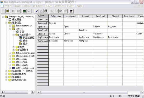Screen dimensions: 144x98
Task: Click the Check Out schema toolbar icon
Action: [x=14, y=11]
